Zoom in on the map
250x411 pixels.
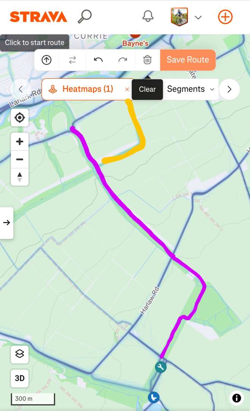20,142
